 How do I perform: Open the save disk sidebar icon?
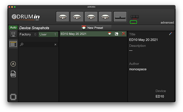pos(13,34)
